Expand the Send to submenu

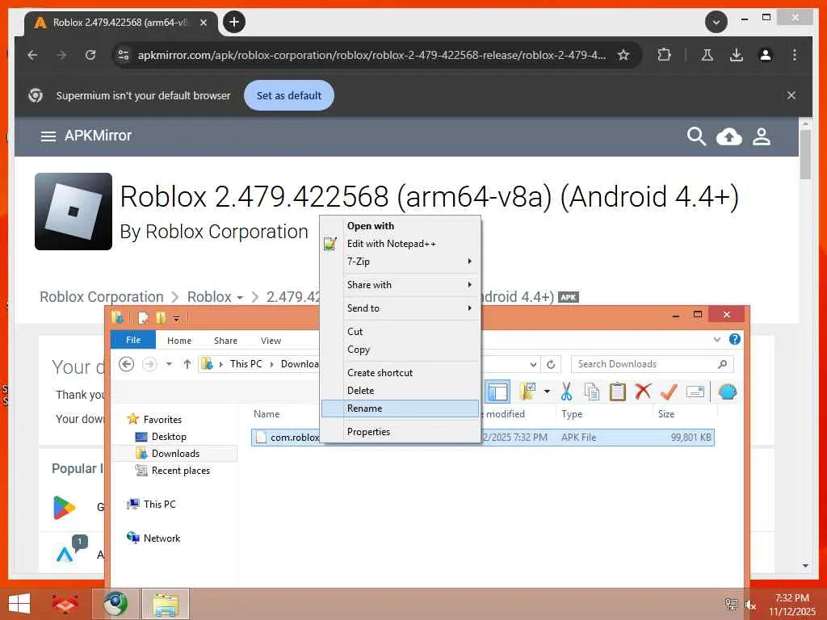click(x=401, y=308)
